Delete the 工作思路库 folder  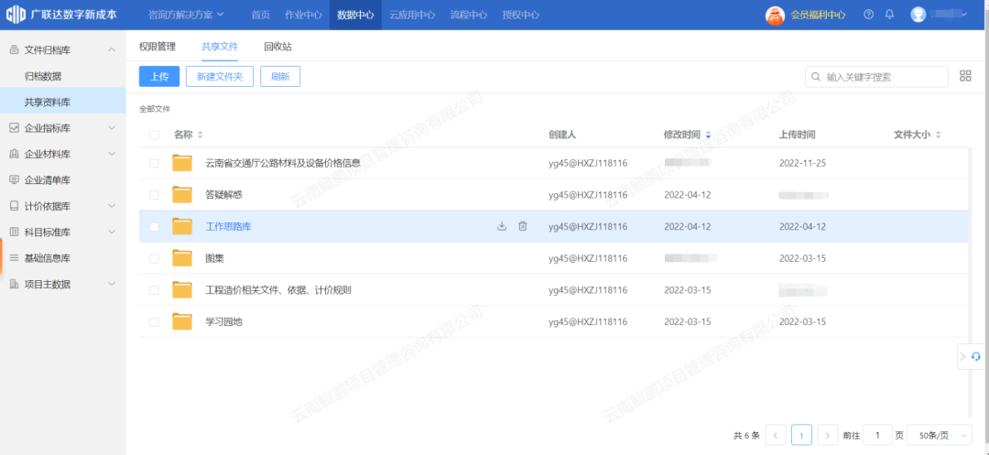522,226
